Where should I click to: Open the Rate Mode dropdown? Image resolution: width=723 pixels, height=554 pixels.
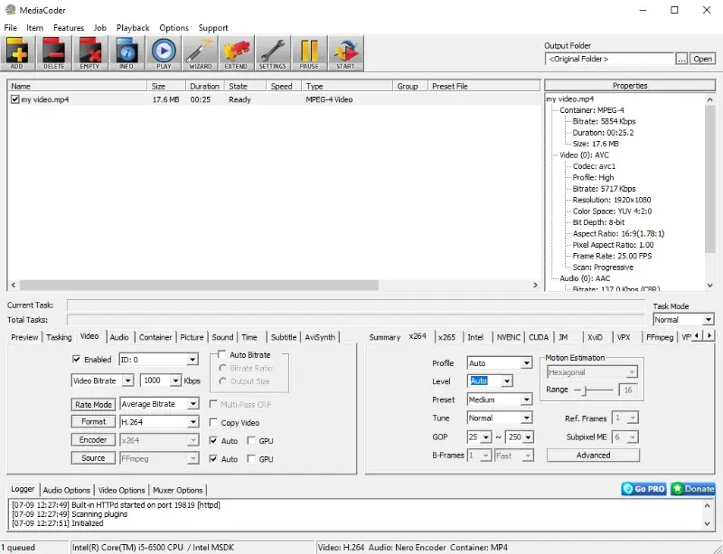click(x=158, y=403)
